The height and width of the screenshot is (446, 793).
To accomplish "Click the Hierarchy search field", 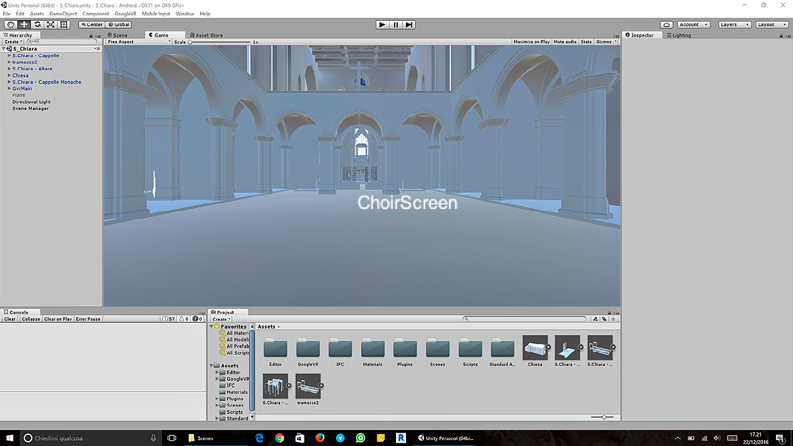I will coord(62,41).
